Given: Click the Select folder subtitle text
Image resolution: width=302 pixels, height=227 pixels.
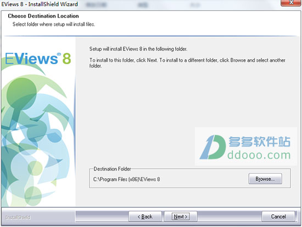Looking at the screenshot, I should [x=54, y=24].
